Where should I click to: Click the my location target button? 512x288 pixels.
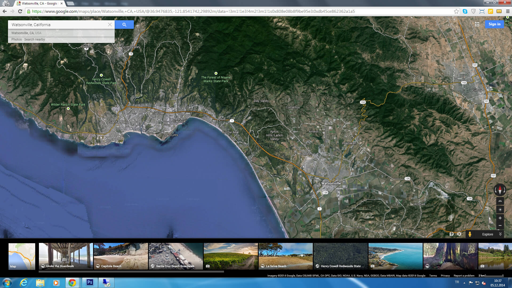point(500,210)
